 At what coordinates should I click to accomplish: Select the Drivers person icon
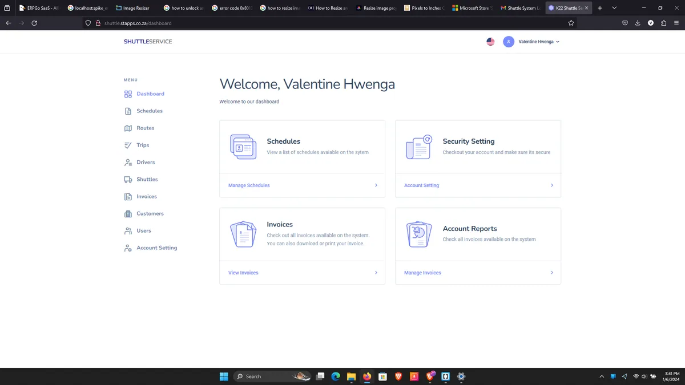[128, 163]
